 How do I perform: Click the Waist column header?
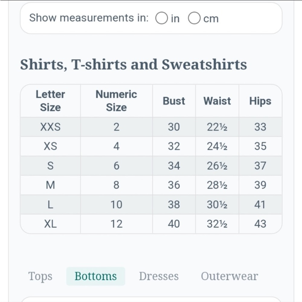[x=217, y=101]
